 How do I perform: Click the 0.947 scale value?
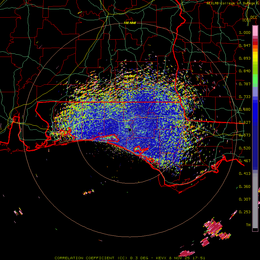click(x=245, y=45)
